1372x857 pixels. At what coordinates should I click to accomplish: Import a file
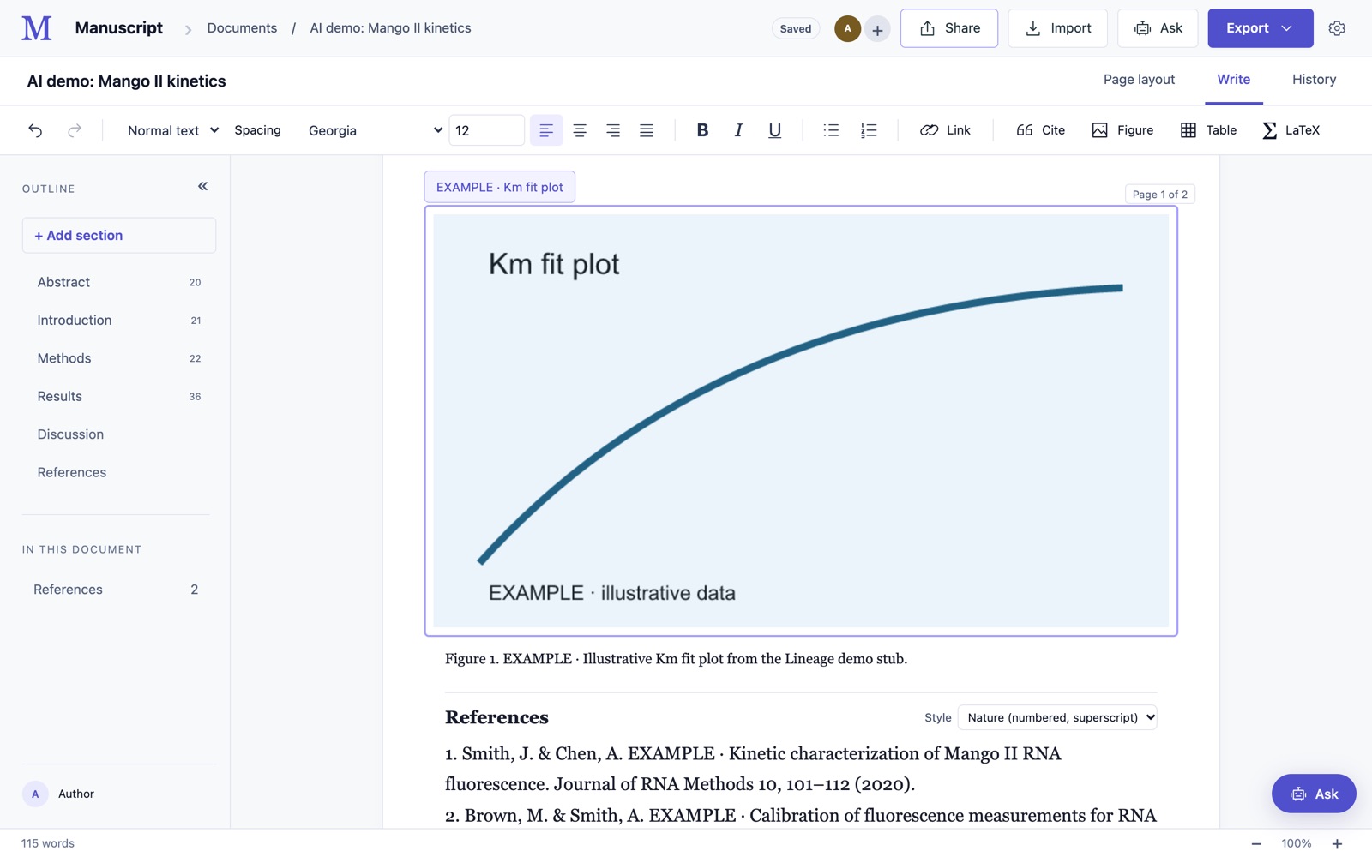click(1057, 28)
